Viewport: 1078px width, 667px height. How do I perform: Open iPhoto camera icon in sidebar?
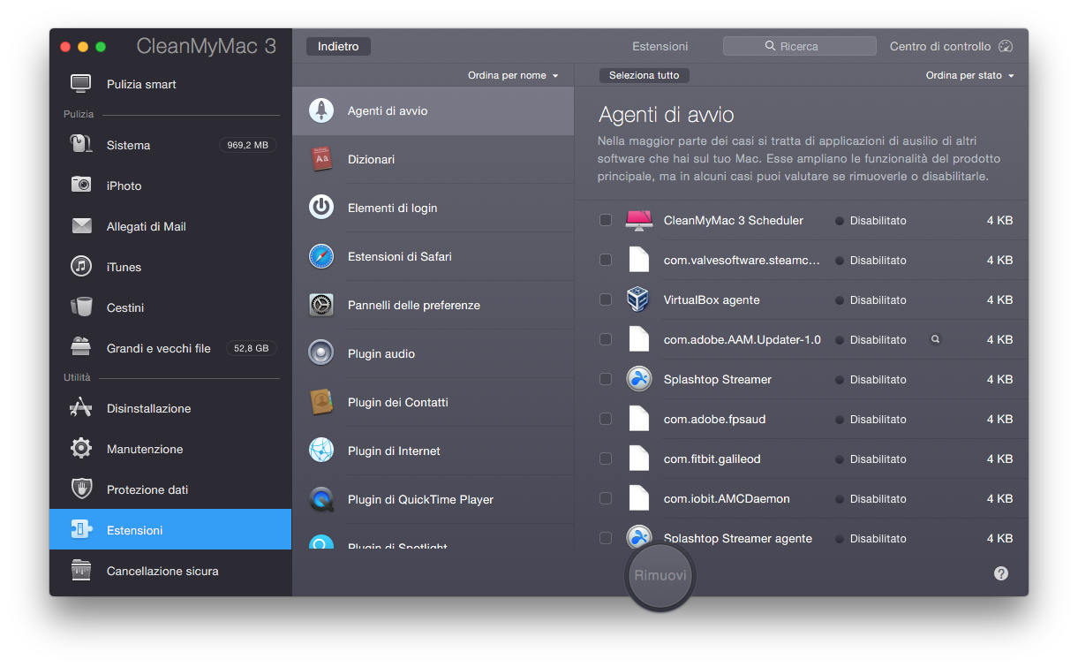[81, 186]
